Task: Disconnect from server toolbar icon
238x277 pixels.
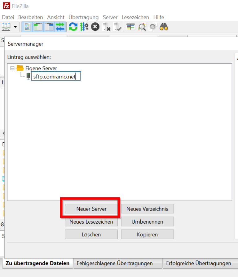Action: coord(106,27)
